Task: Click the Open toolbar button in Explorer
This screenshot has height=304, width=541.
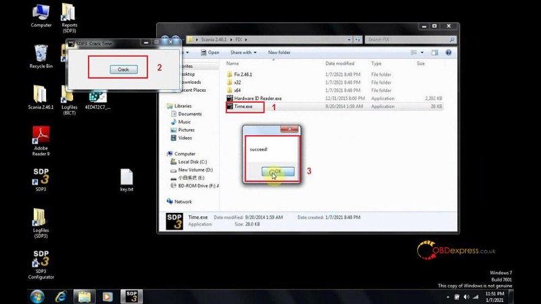Action: [210, 53]
